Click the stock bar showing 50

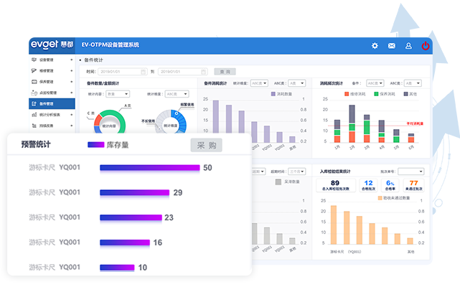coord(149,168)
